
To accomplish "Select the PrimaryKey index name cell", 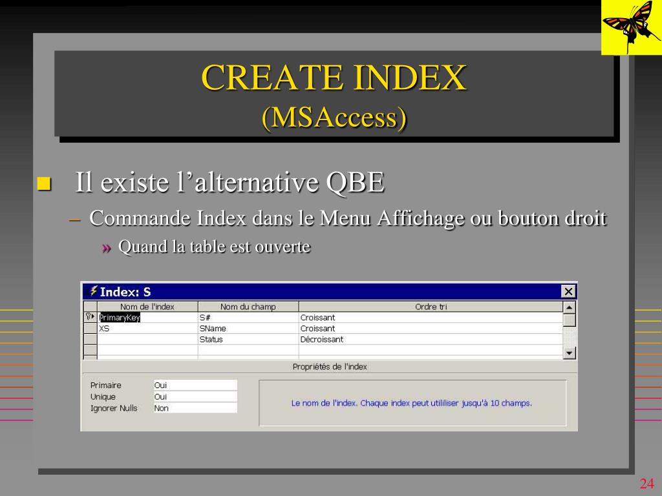I will 148,318.
